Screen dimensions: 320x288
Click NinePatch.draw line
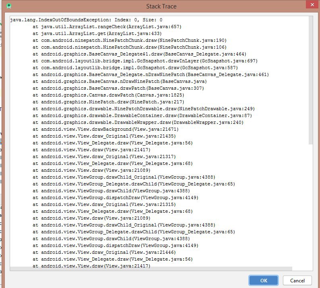(108, 102)
